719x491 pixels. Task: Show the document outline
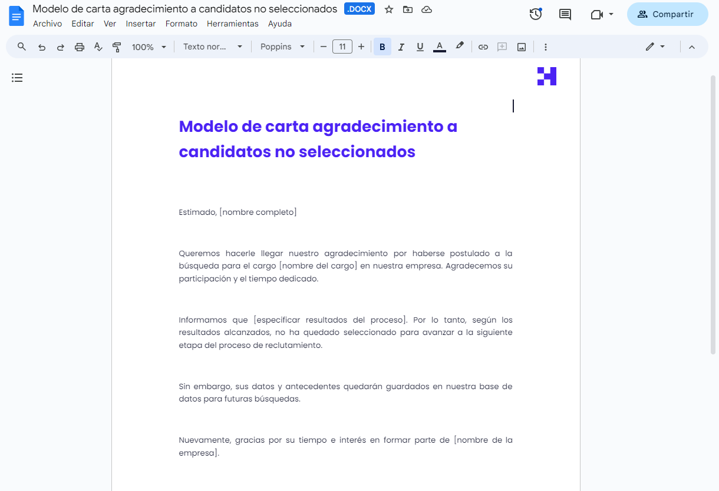(17, 77)
